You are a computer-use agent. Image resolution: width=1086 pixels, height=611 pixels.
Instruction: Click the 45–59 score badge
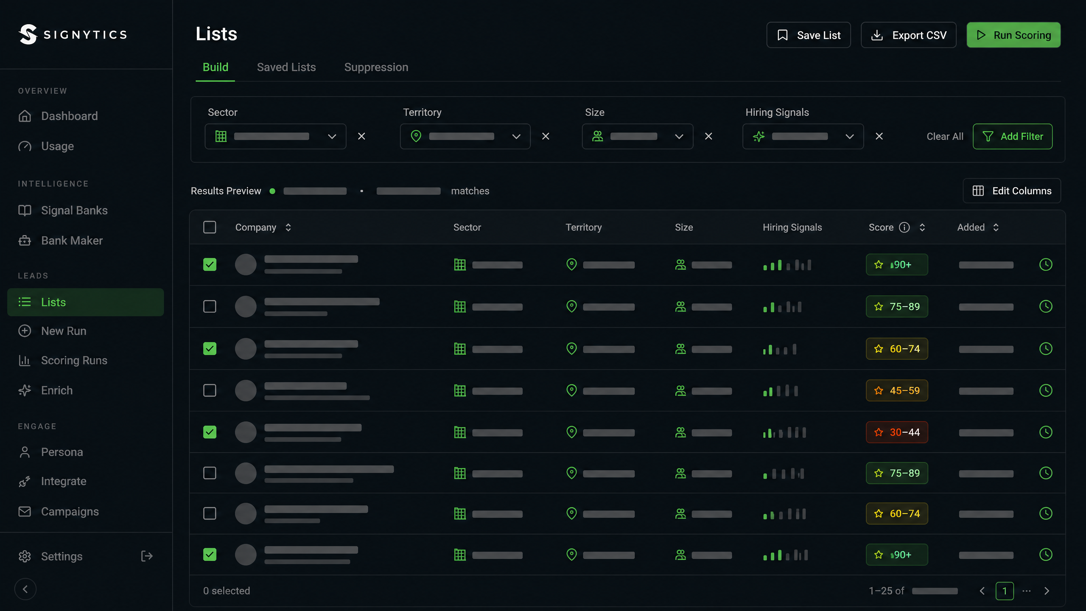pos(897,390)
